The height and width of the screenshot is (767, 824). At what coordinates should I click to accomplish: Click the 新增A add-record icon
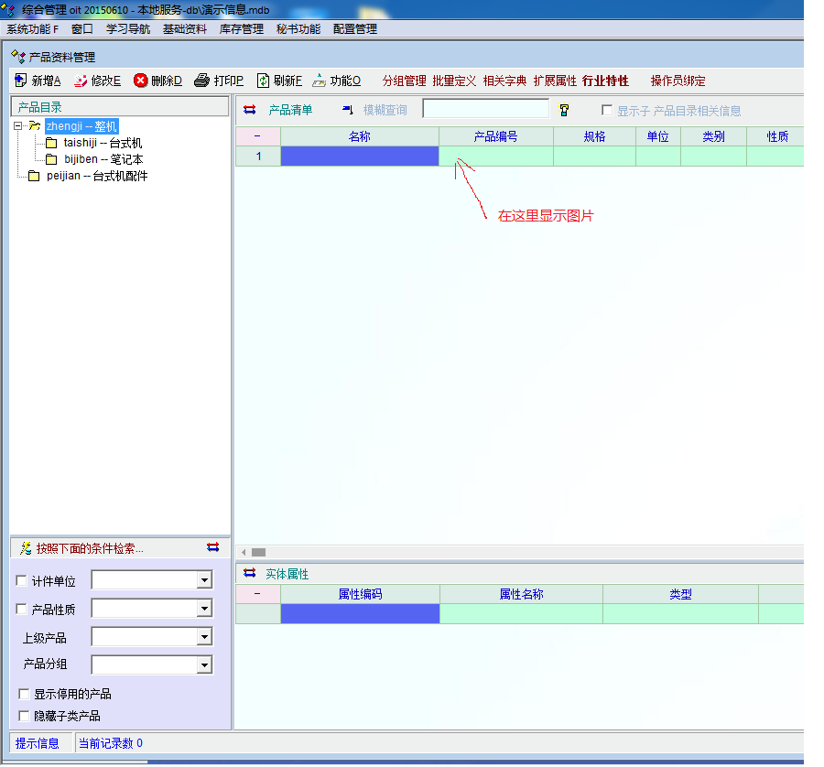(x=20, y=81)
